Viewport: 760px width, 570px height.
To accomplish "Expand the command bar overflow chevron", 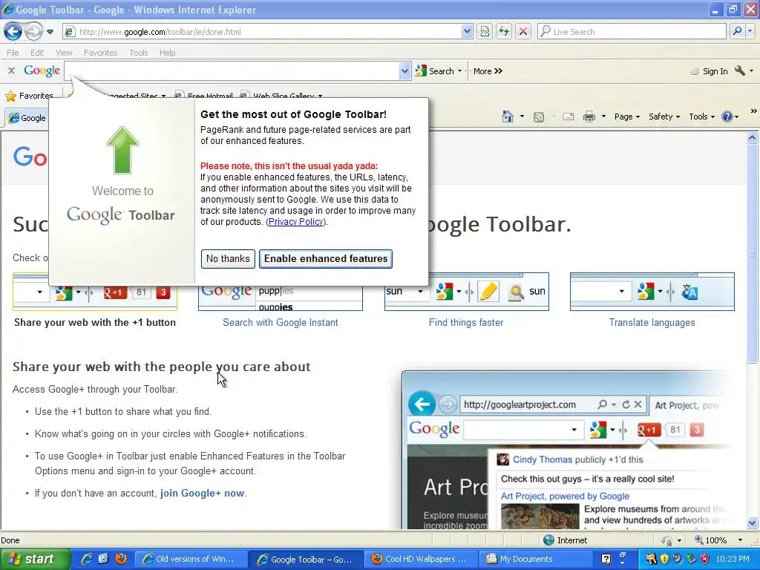I will click(x=754, y=111).
